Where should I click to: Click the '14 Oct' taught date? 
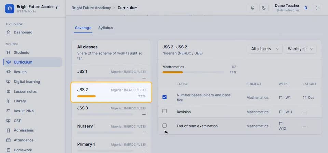click(308, 97)
